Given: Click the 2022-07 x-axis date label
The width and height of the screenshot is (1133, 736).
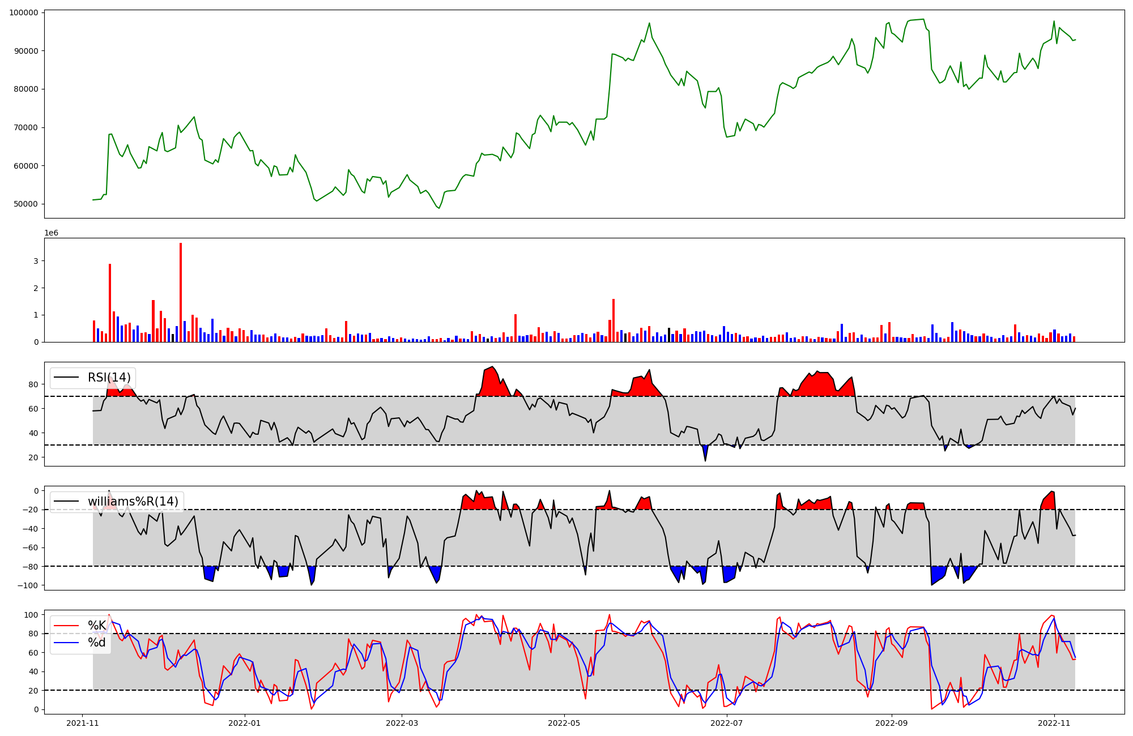Looking at the screenshot, I should click(726, 723).
